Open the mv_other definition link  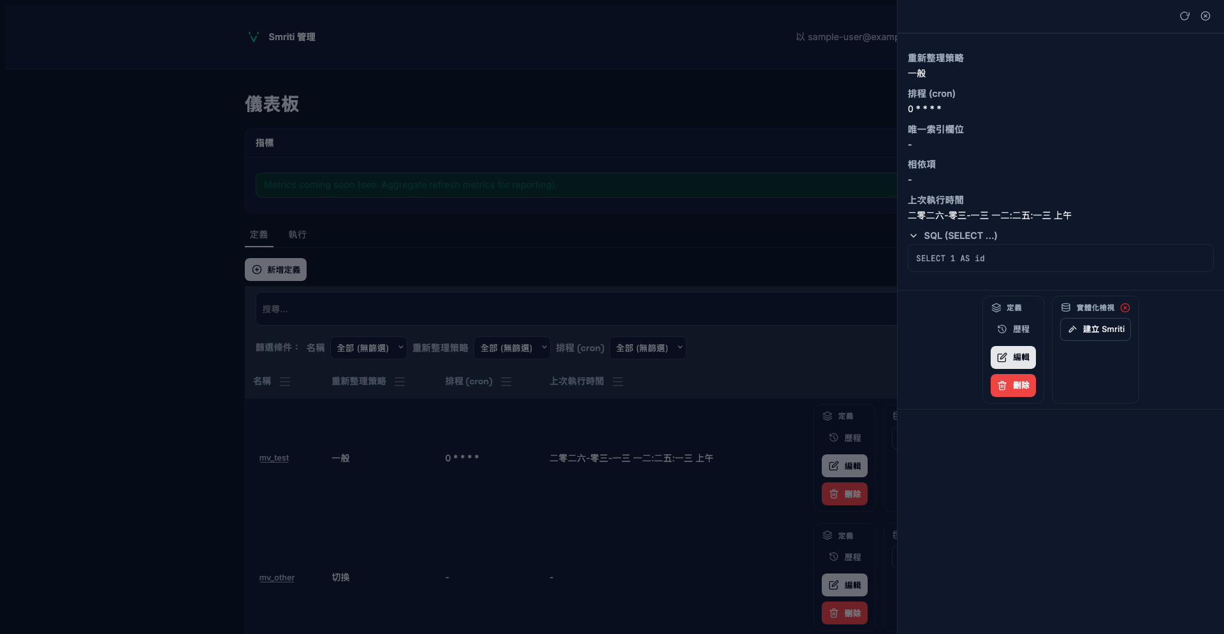click(277, 578)
